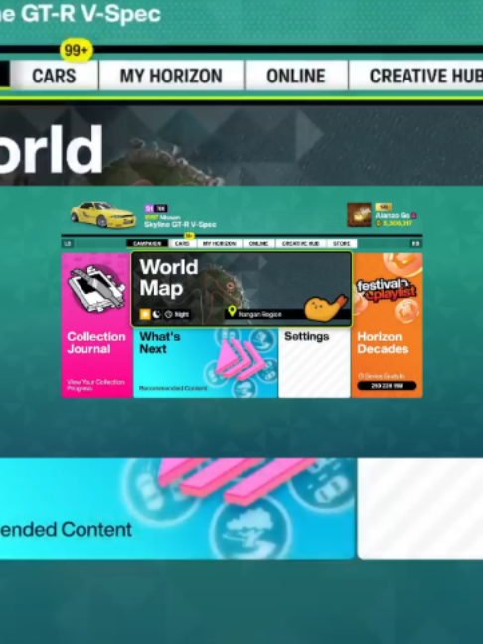Click the series end countdown bar
Viewport: 483px width, 644px height.
[x=387, y=386]
